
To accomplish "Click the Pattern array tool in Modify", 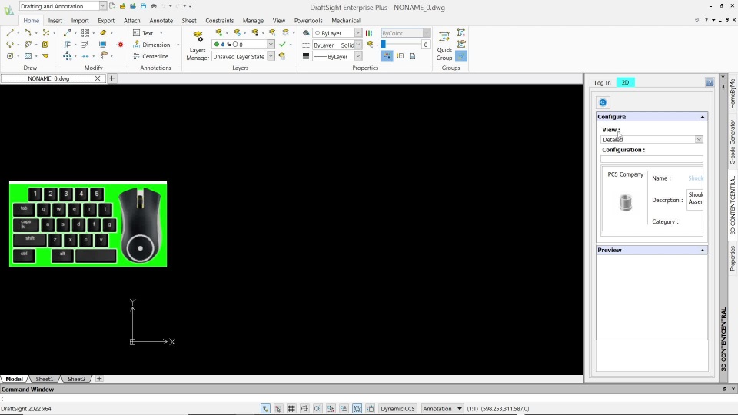I will click(x=85, y=33).
